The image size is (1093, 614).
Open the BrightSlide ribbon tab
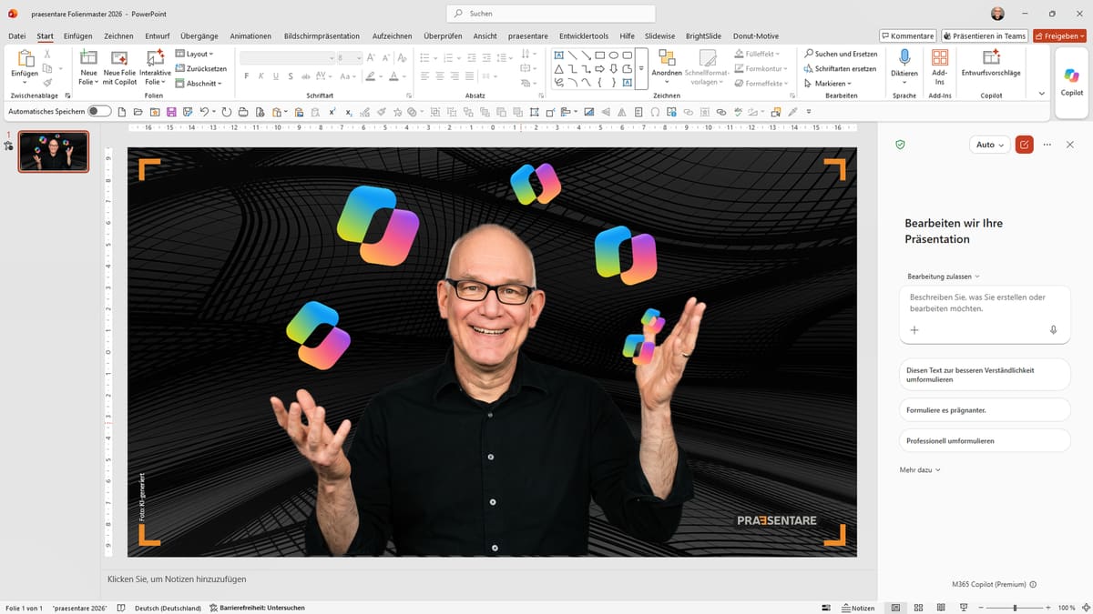click(703, 36)
